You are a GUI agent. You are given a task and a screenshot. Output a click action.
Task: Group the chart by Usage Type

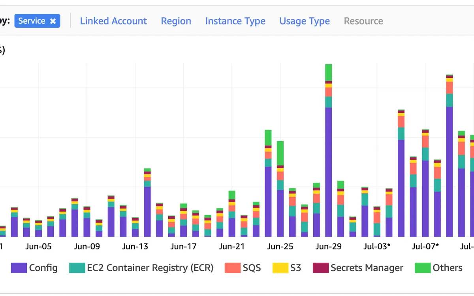305,21
